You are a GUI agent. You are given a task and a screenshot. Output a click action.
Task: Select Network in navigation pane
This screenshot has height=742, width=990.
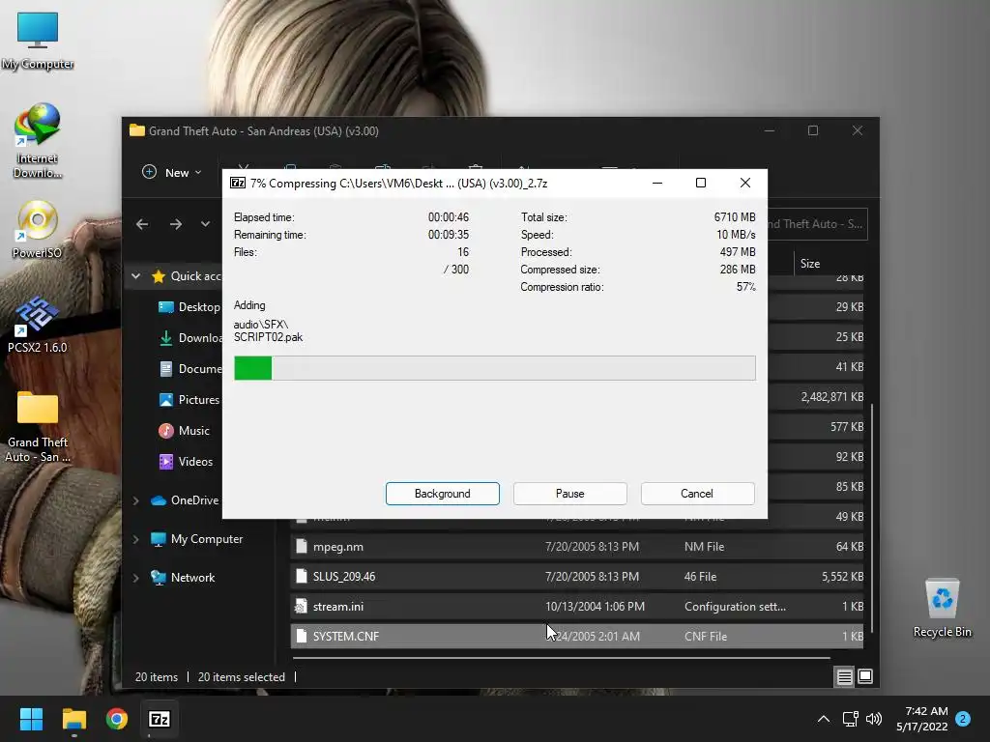coord(183,578)
